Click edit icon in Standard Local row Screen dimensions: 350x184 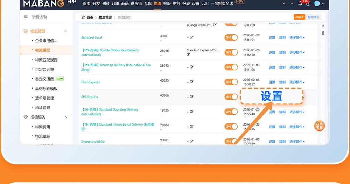(192, 37)
